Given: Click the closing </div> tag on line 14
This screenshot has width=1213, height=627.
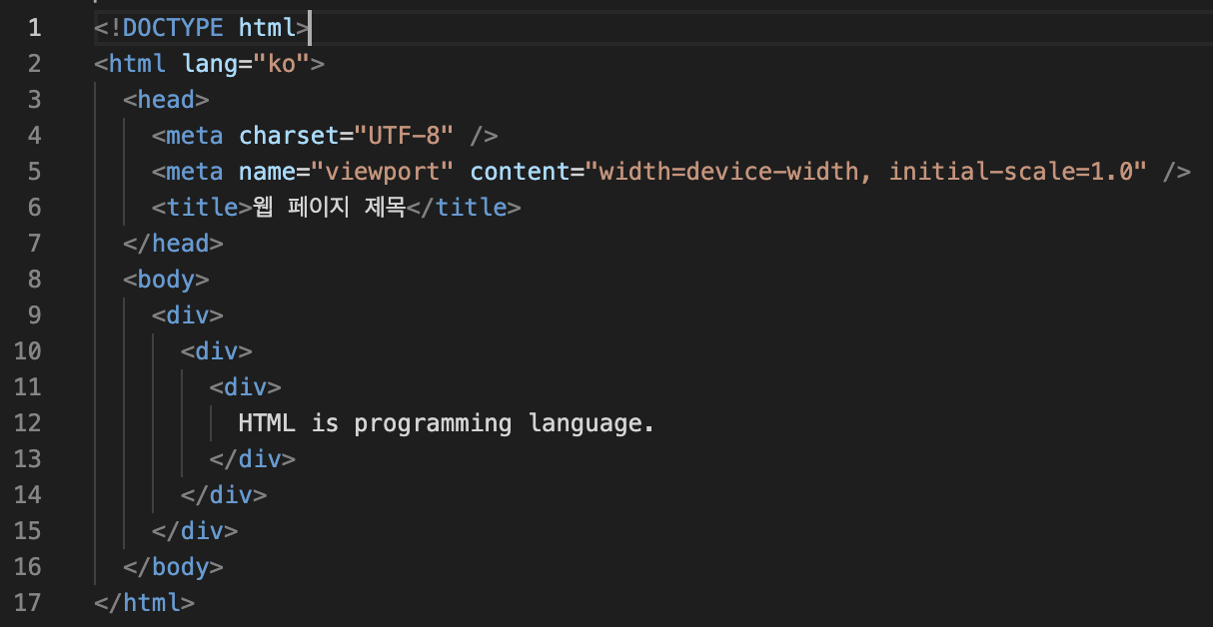Looking at the screenshot, I should point(224,495).
